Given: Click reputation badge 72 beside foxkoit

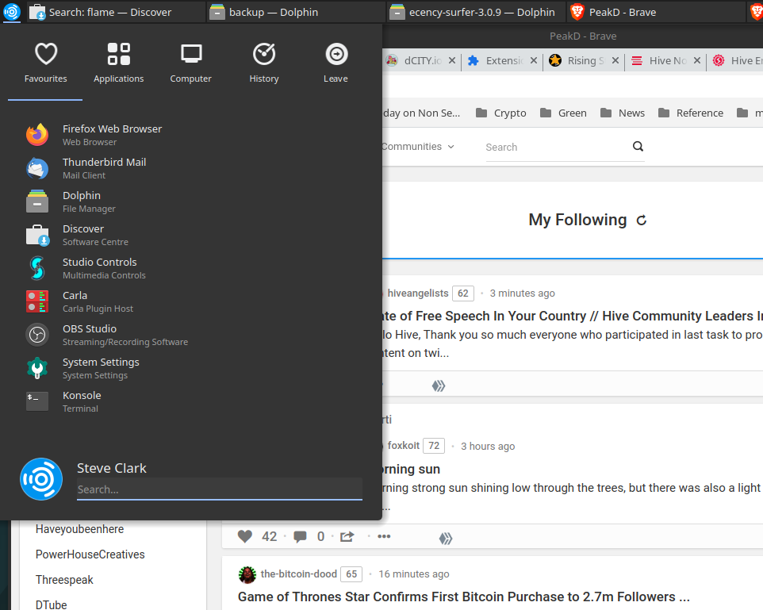Looking at the screenshot, I should (x=434, y=446).
